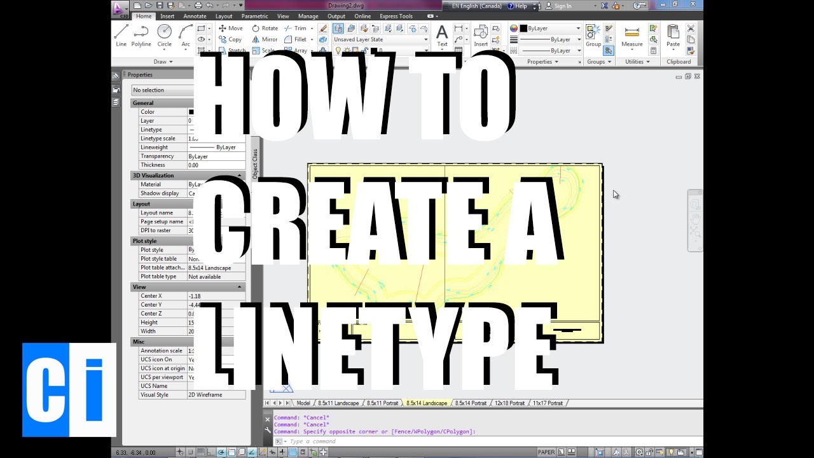Click the navigation bar on drawing's right edge
The image size is (814, 458).
(x=696, y=219)
